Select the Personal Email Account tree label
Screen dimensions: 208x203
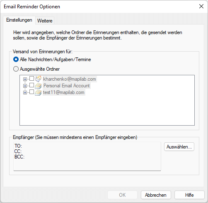pyautogui.click(x=67, y=86)
